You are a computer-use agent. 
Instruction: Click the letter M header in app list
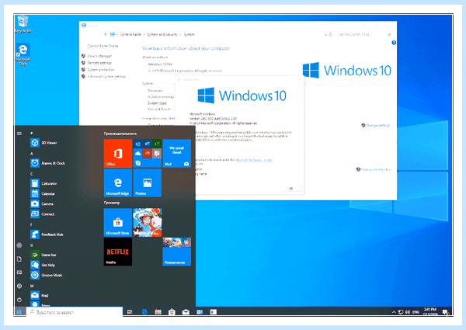(x=32, y=286)
